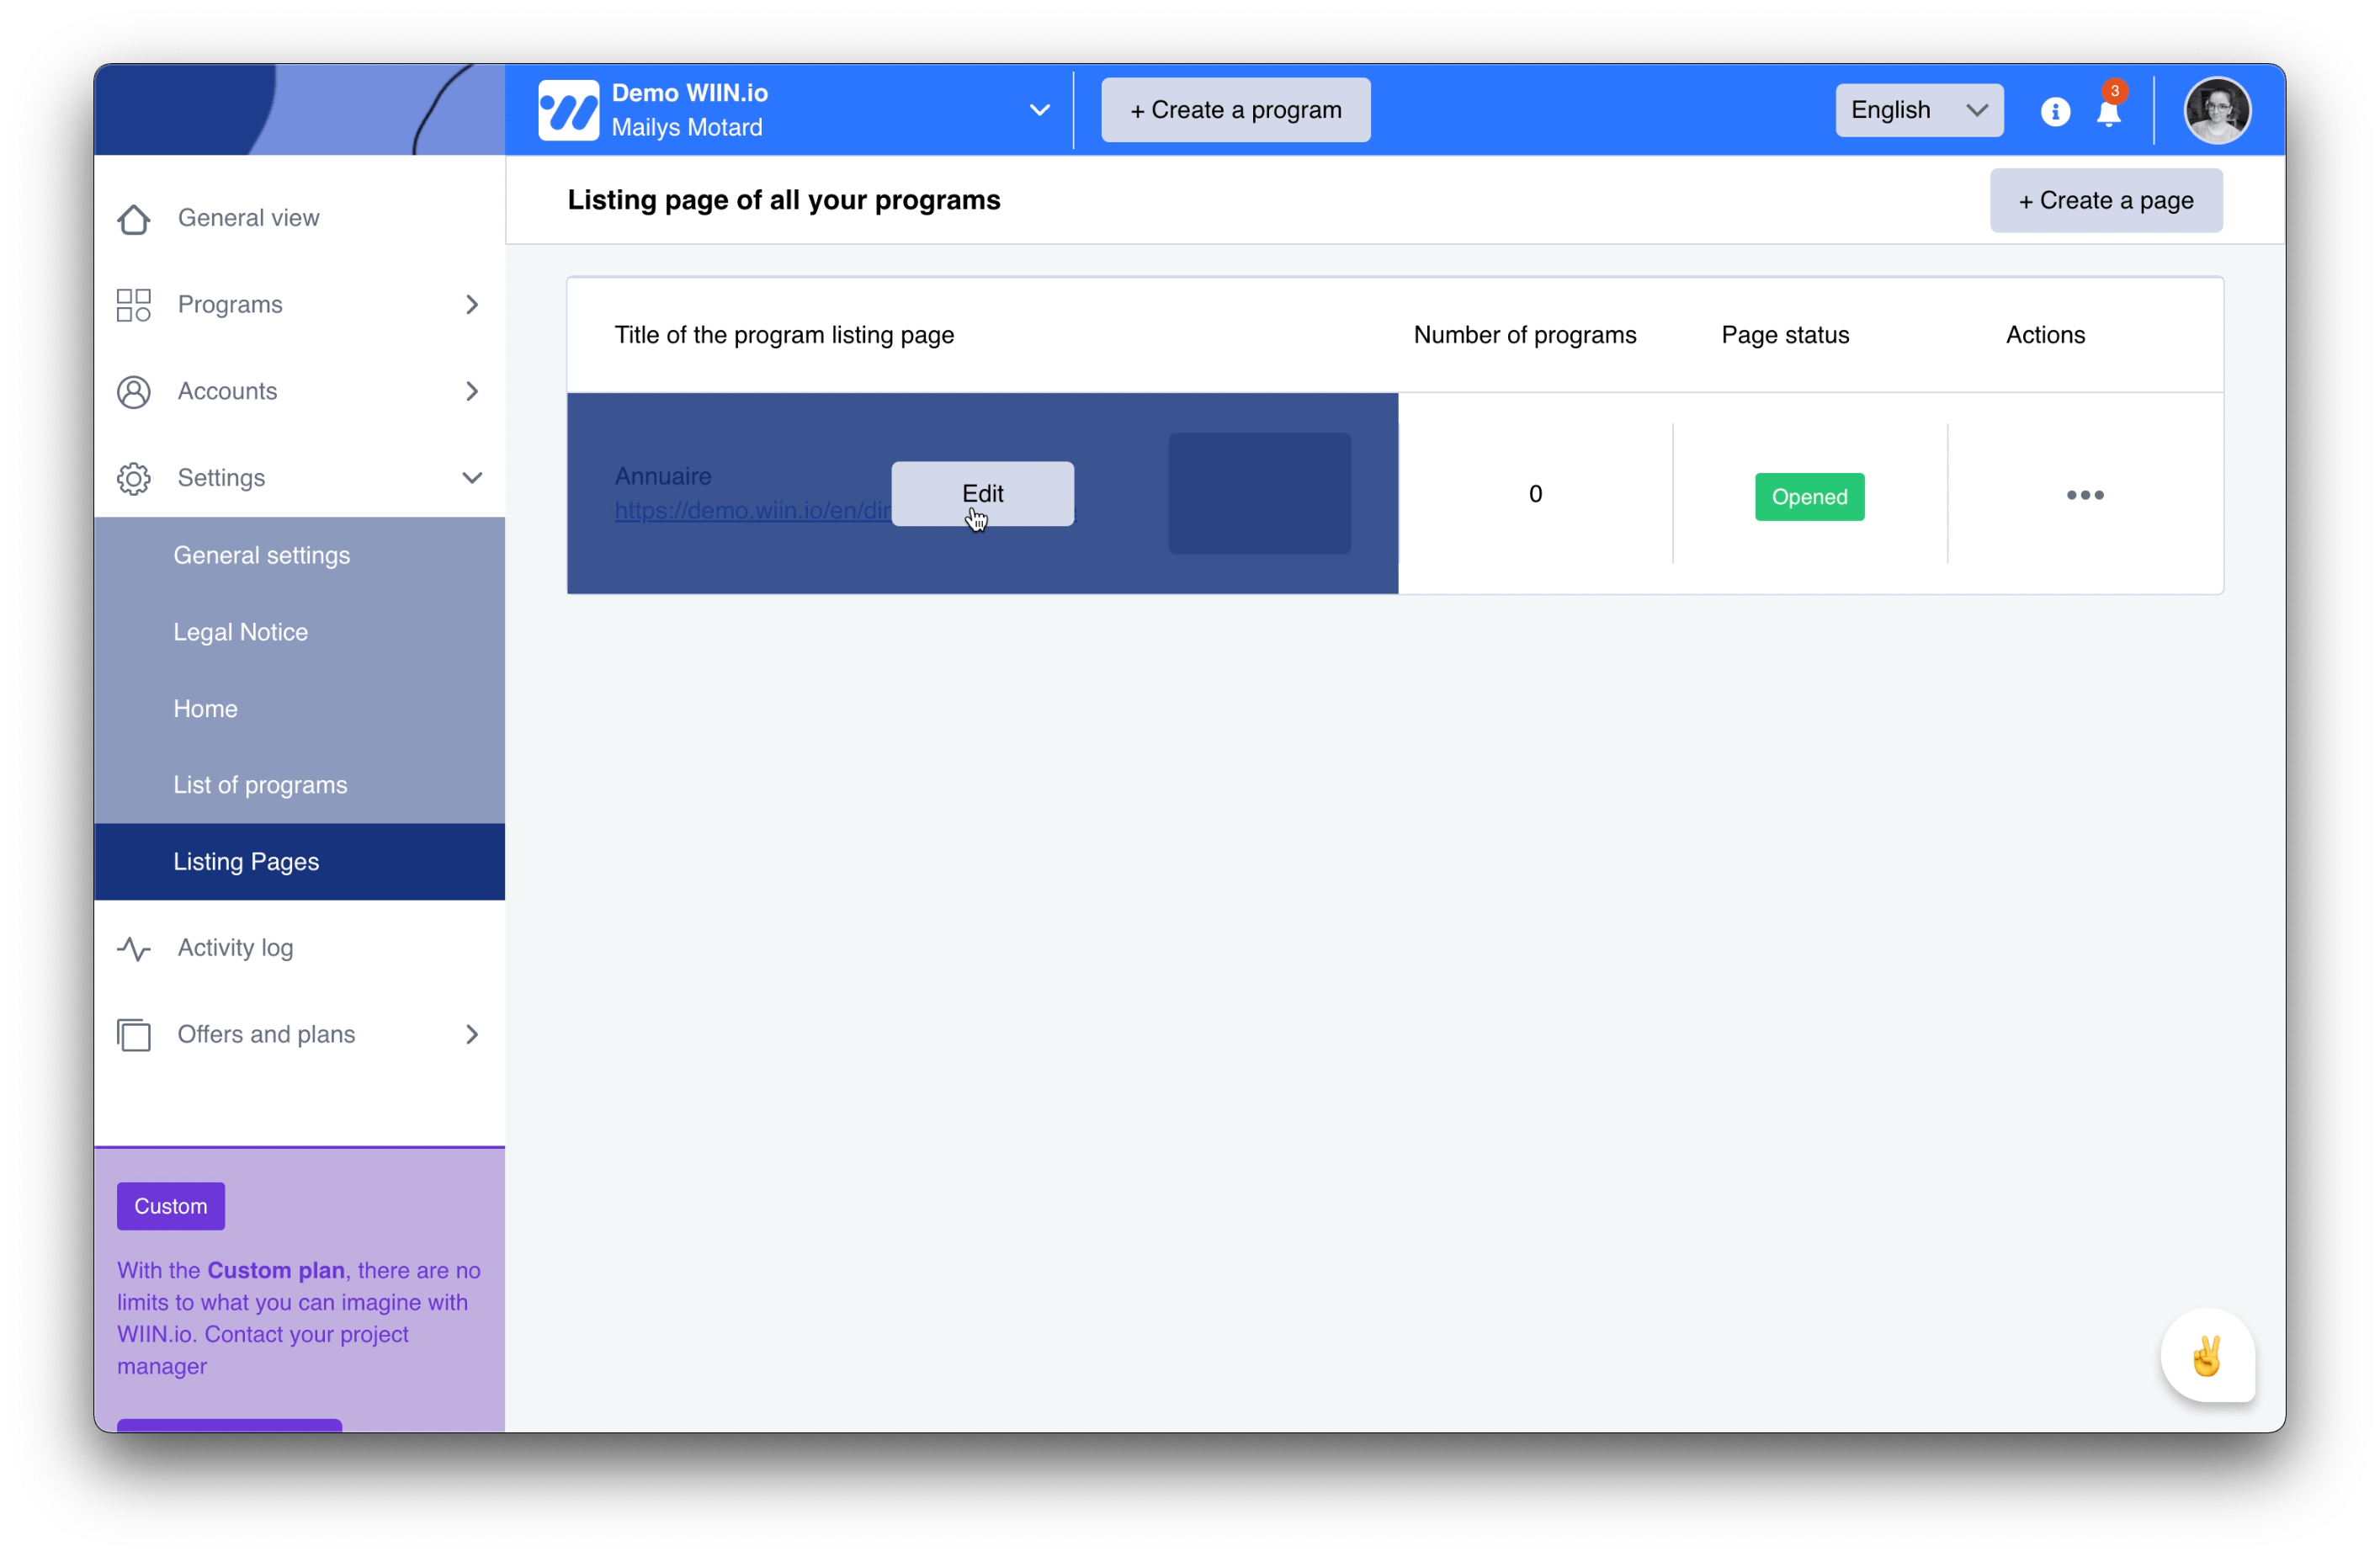Viewport: 2380px width, 1557px height.
Task: Click the Accounts person icon
Action: point(133,392)
